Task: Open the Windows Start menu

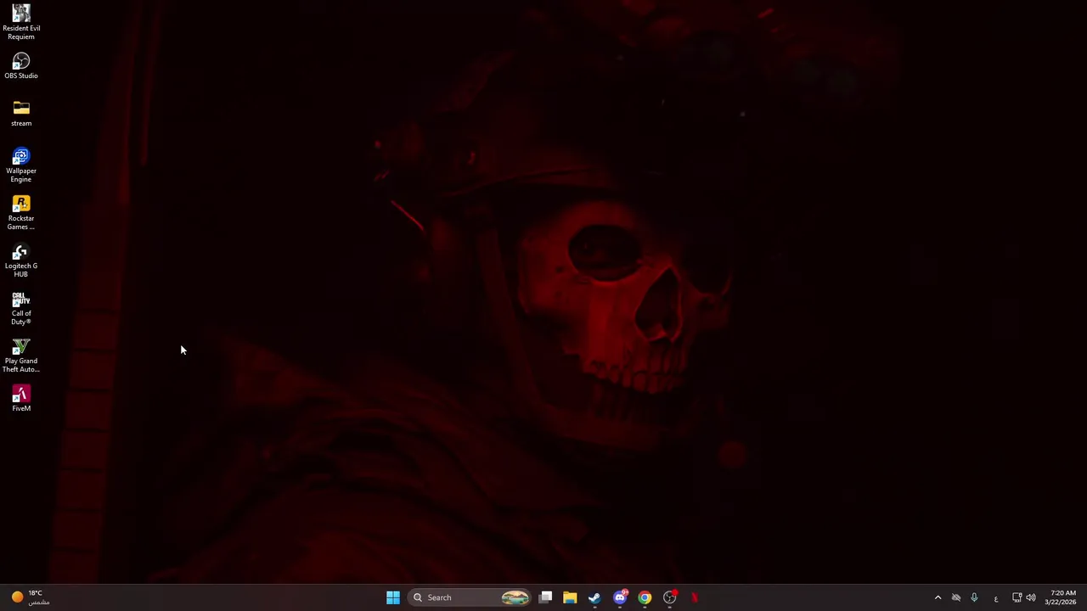Action: coord(393,597)
